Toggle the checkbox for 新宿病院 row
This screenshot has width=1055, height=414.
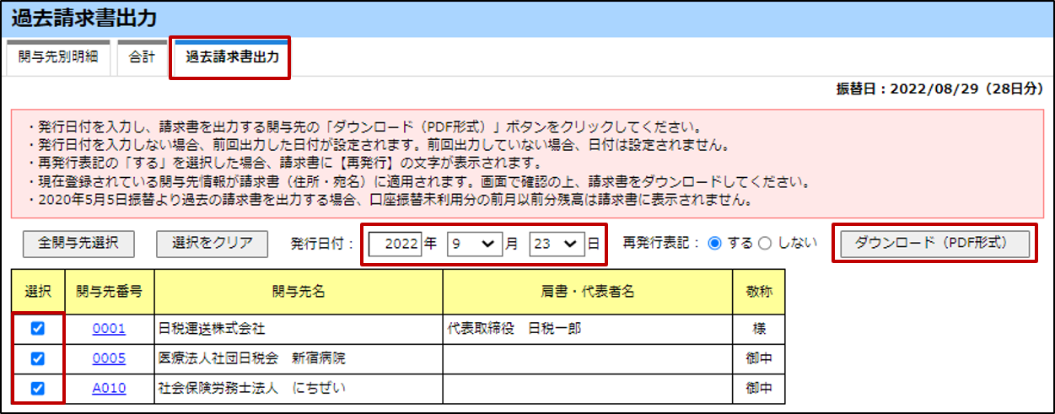point(37,358)
